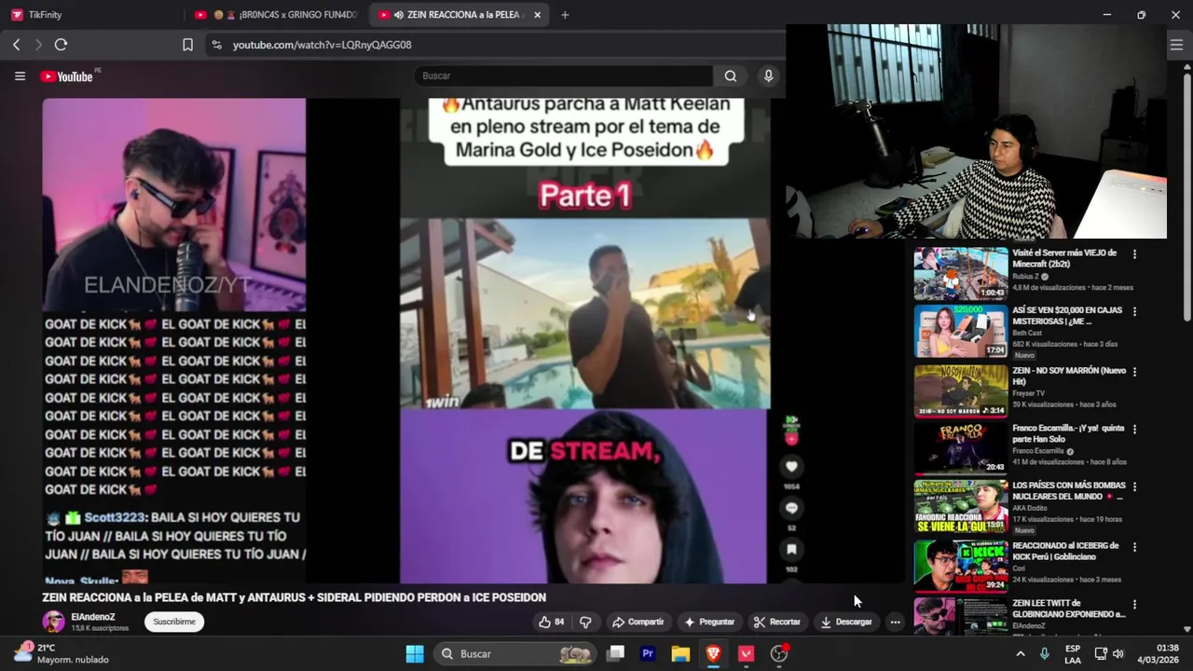Open the browser menu at the toolbar's right end
The height and width of the screenshot is (671, 1193).
coord(1176,45)
